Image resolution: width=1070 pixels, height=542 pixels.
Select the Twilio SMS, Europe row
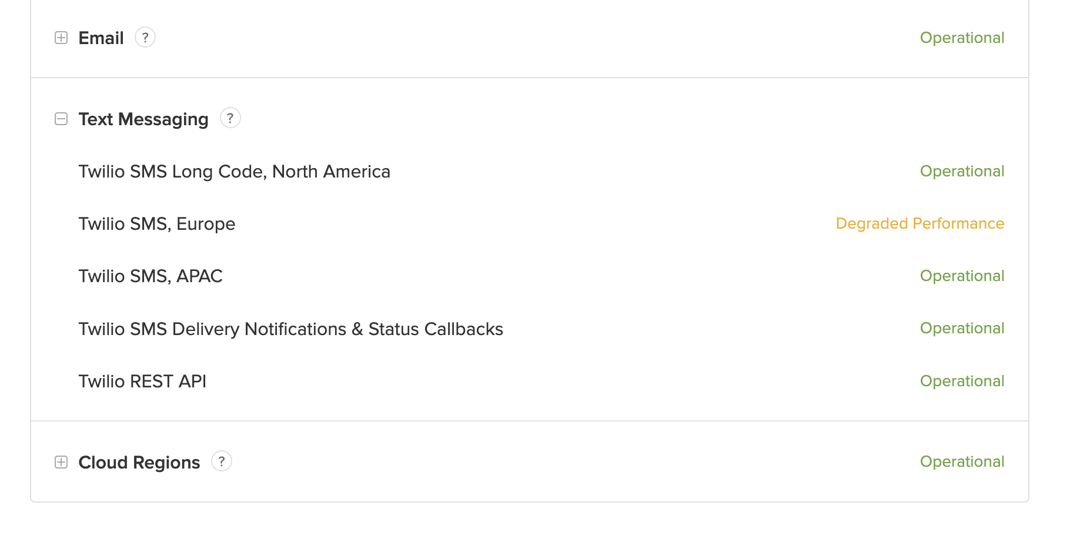pyautogui.click(x=157, y=224)
